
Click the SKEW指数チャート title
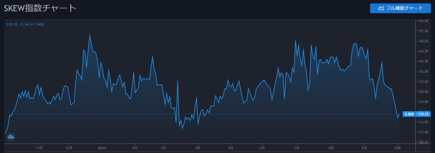pos(40,8)
